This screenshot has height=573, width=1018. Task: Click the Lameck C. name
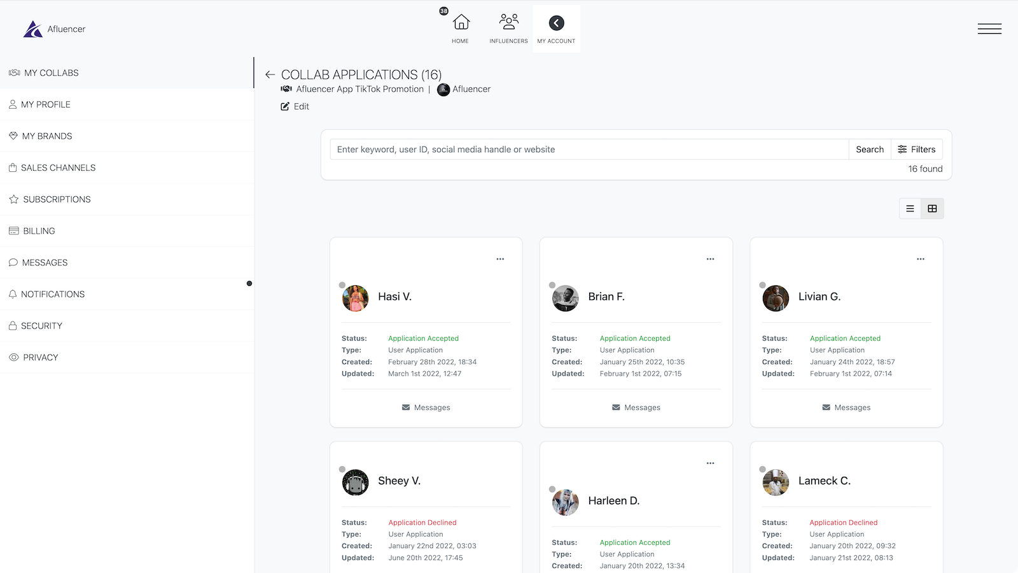click(825, 481)
